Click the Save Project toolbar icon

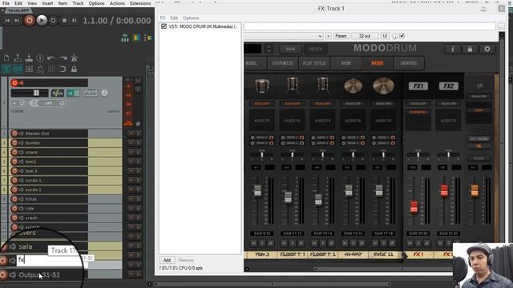(x=29, y=58)
